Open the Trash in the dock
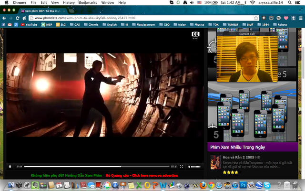Viewport: 305px width, 191px height. (295, 185)
